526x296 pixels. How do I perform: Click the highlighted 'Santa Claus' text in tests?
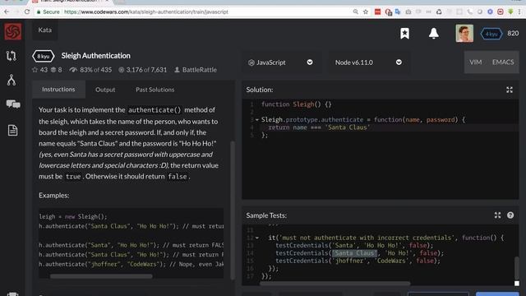tap(354, 253)
